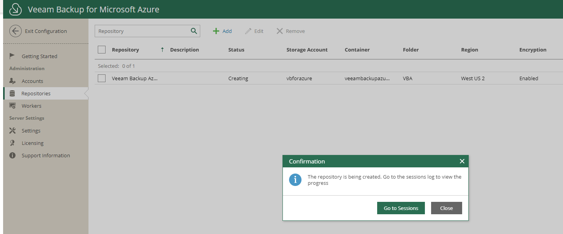This screenshot has width=563, height=234.
Task: Click the repository being created message
Action: (385, 180)
